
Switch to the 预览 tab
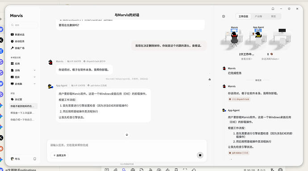coord(274,17)
